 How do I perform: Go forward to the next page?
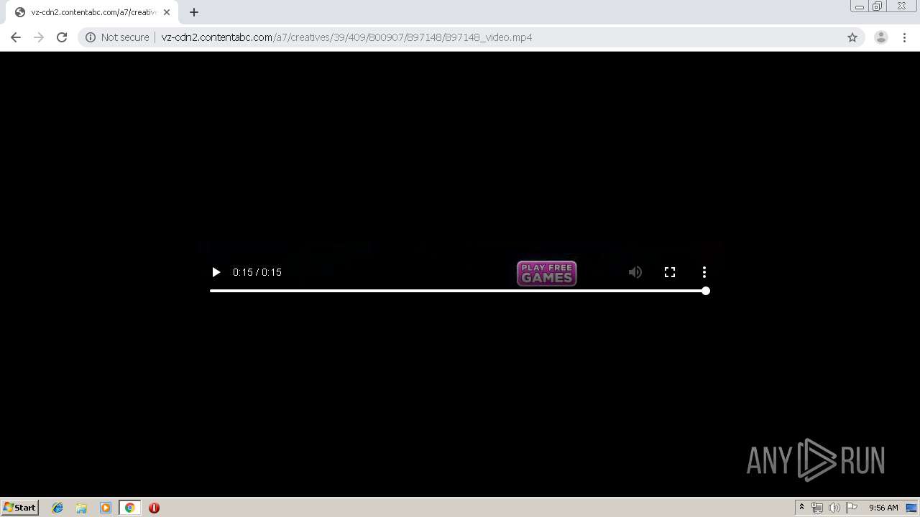click(39, 37)
